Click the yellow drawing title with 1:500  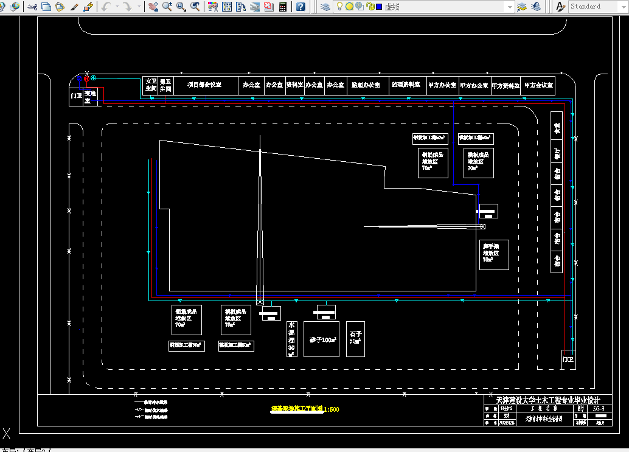(x=305, y=409)
